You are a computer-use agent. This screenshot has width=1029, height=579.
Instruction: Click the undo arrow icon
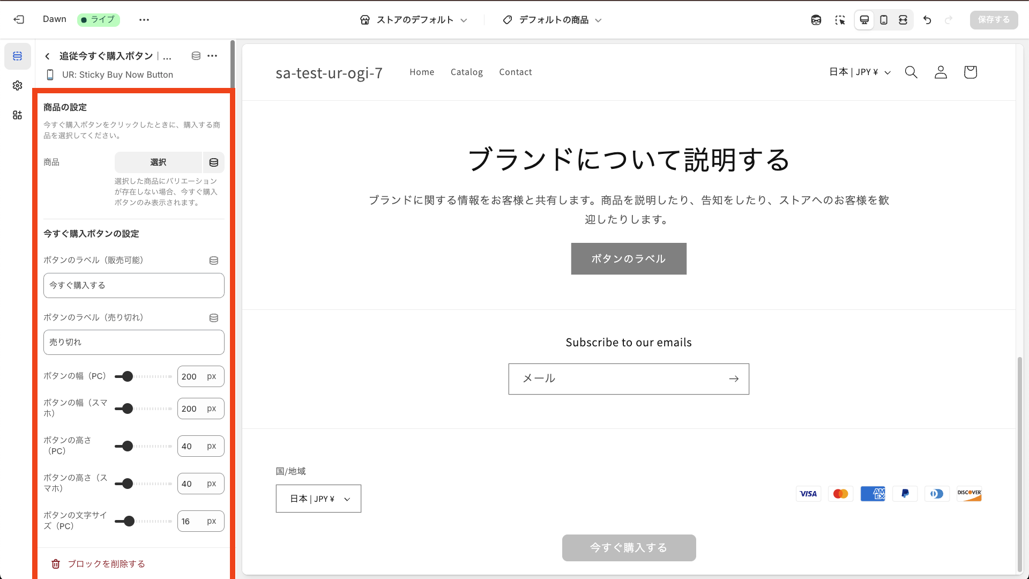(927, 20)
